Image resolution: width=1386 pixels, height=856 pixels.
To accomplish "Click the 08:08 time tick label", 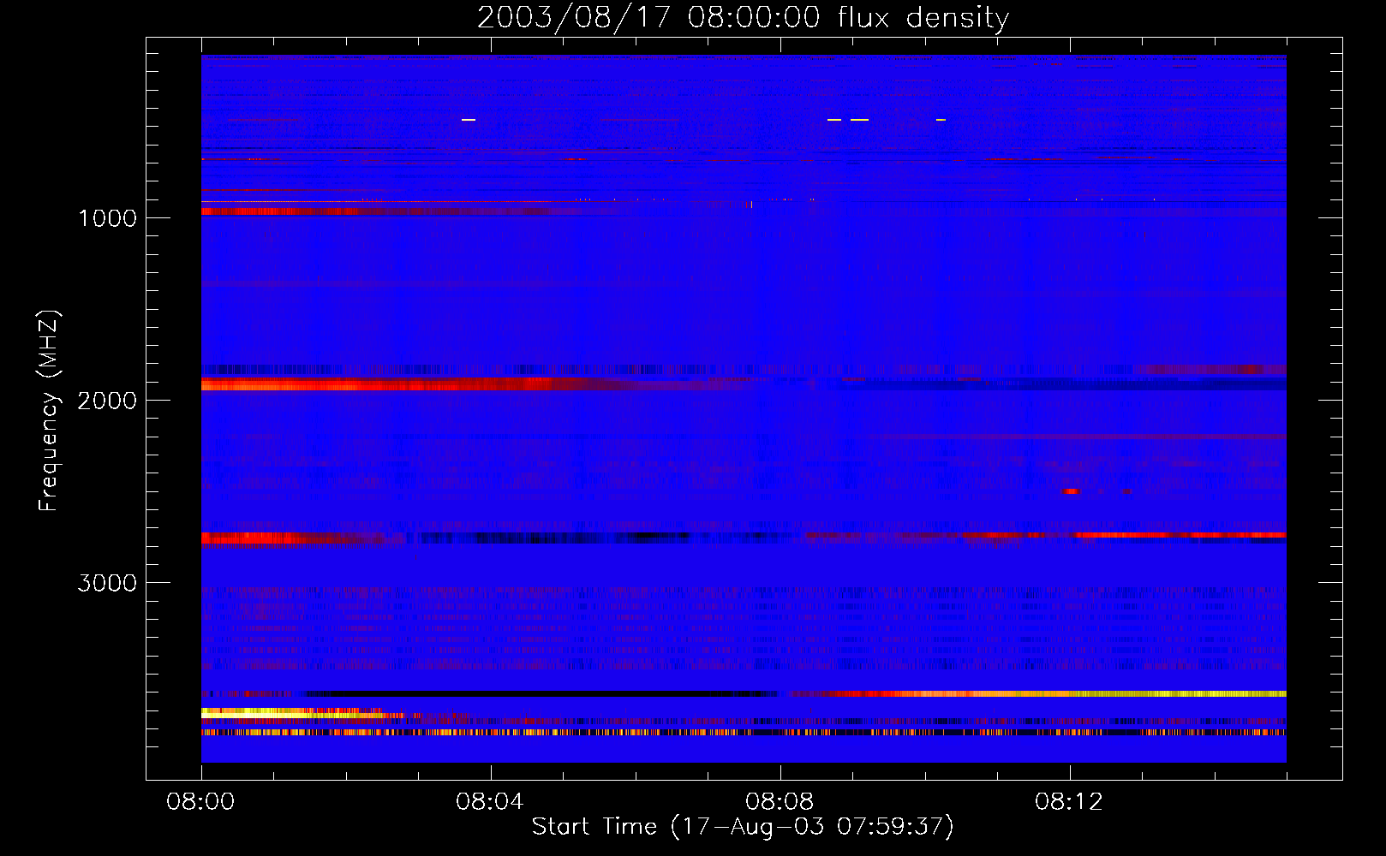I will click(780, 802).
